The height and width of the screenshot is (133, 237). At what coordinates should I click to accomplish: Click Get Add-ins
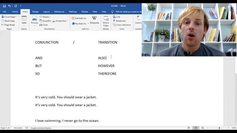pos(79,18)
